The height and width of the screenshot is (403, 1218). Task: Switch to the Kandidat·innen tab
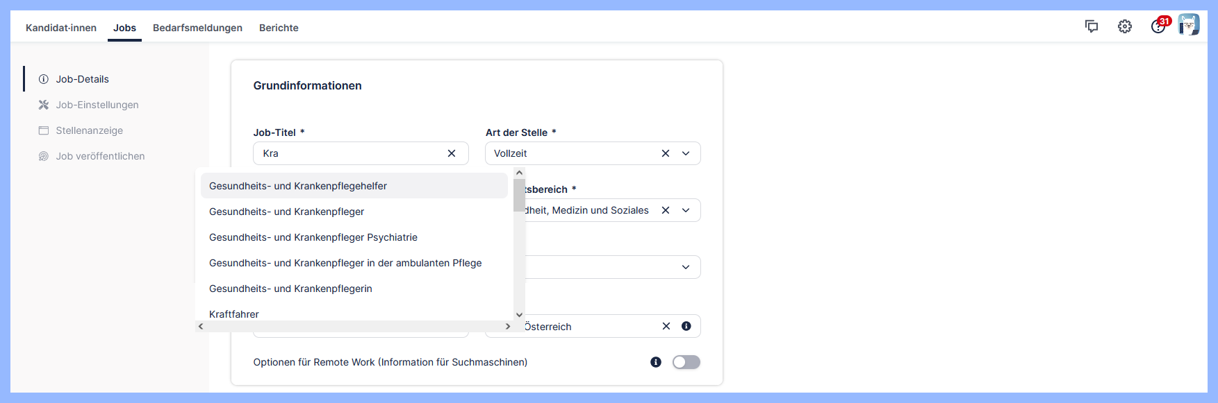click(61, 28)
